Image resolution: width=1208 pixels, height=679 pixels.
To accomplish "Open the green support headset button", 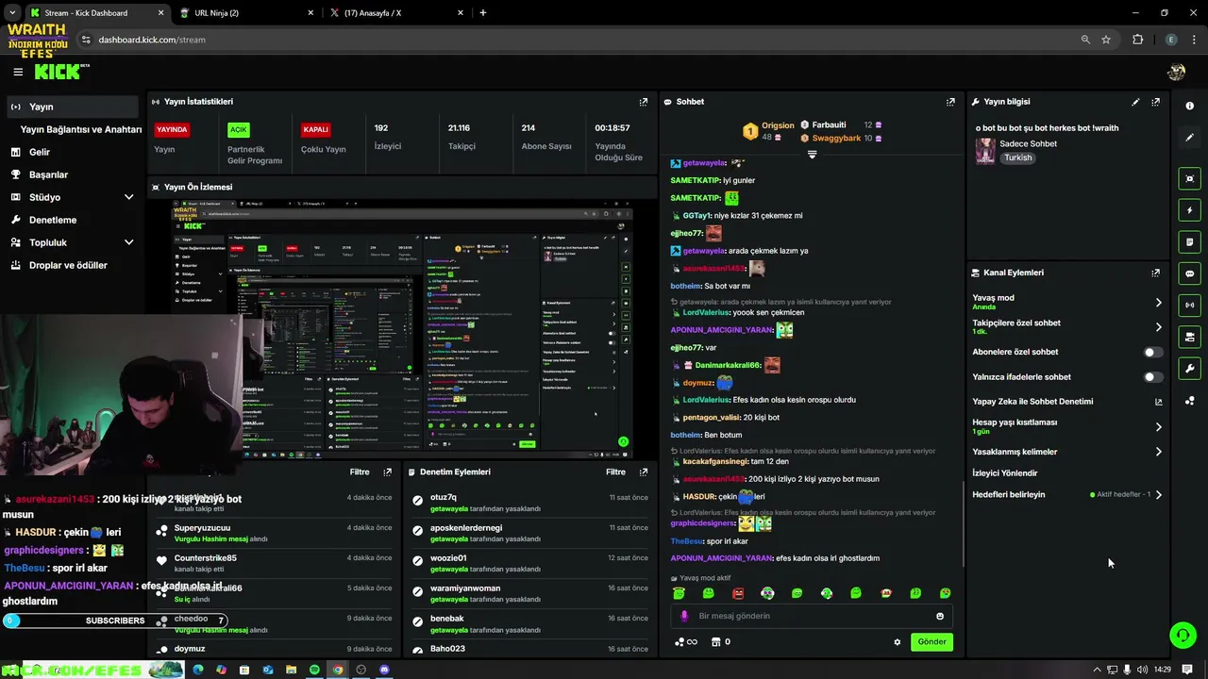I will (1183, 636).
